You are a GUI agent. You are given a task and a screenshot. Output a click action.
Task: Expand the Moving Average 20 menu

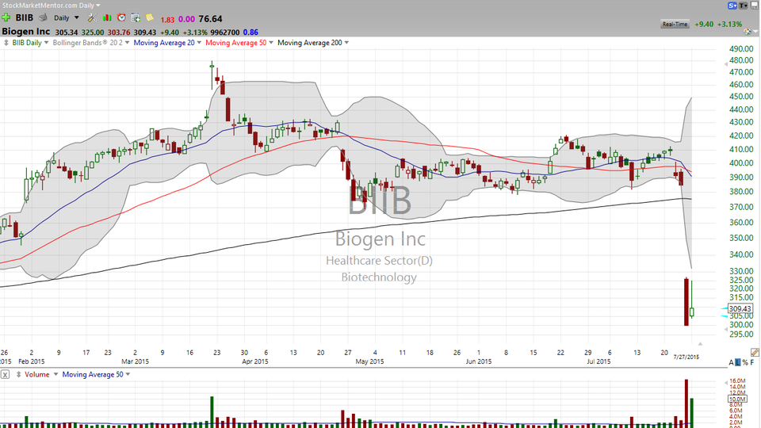point(199,43)
